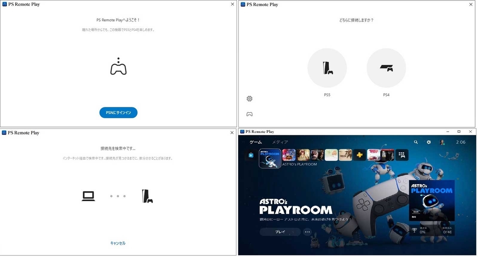Choose the PS4 console circle
478x257 pixels.
[x=386, y=68]
